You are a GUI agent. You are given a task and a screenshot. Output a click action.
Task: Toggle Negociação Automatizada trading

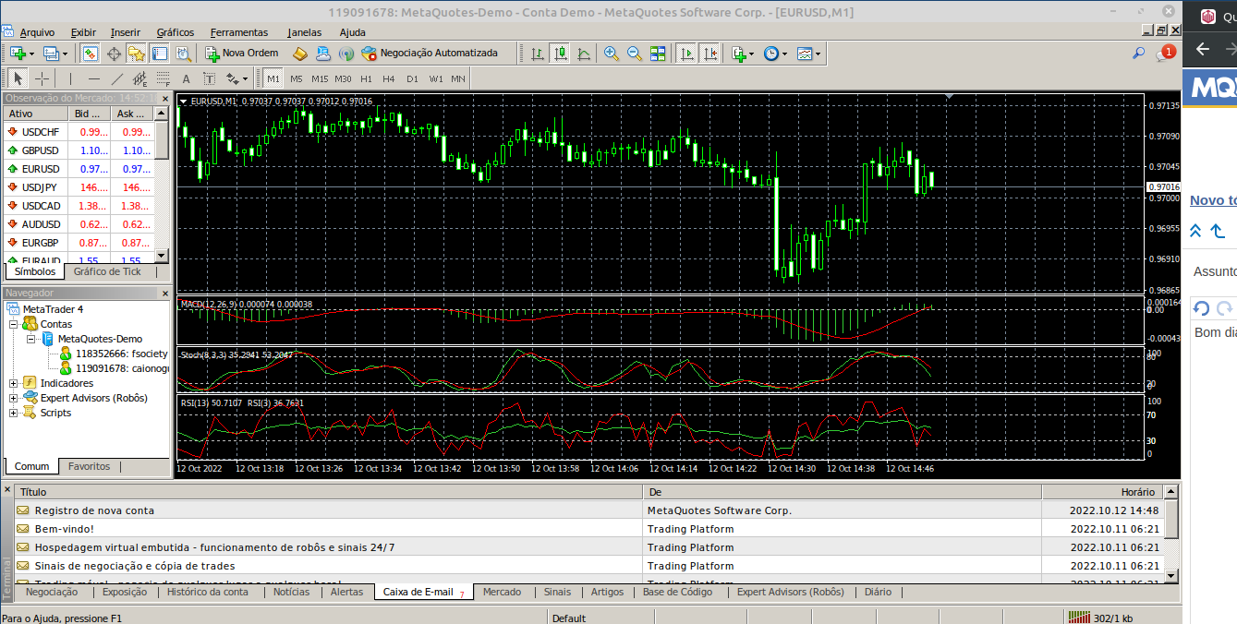(x=430, y=54)
